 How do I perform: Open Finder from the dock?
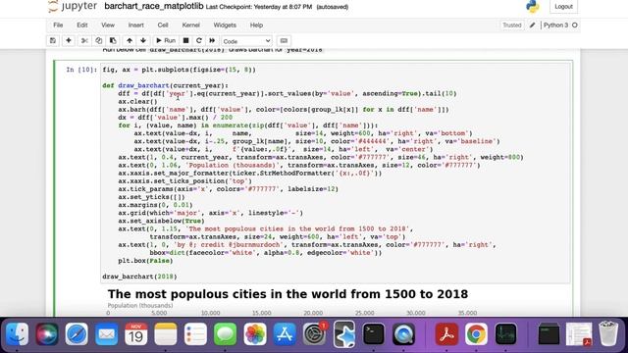(x=18, y=333)
